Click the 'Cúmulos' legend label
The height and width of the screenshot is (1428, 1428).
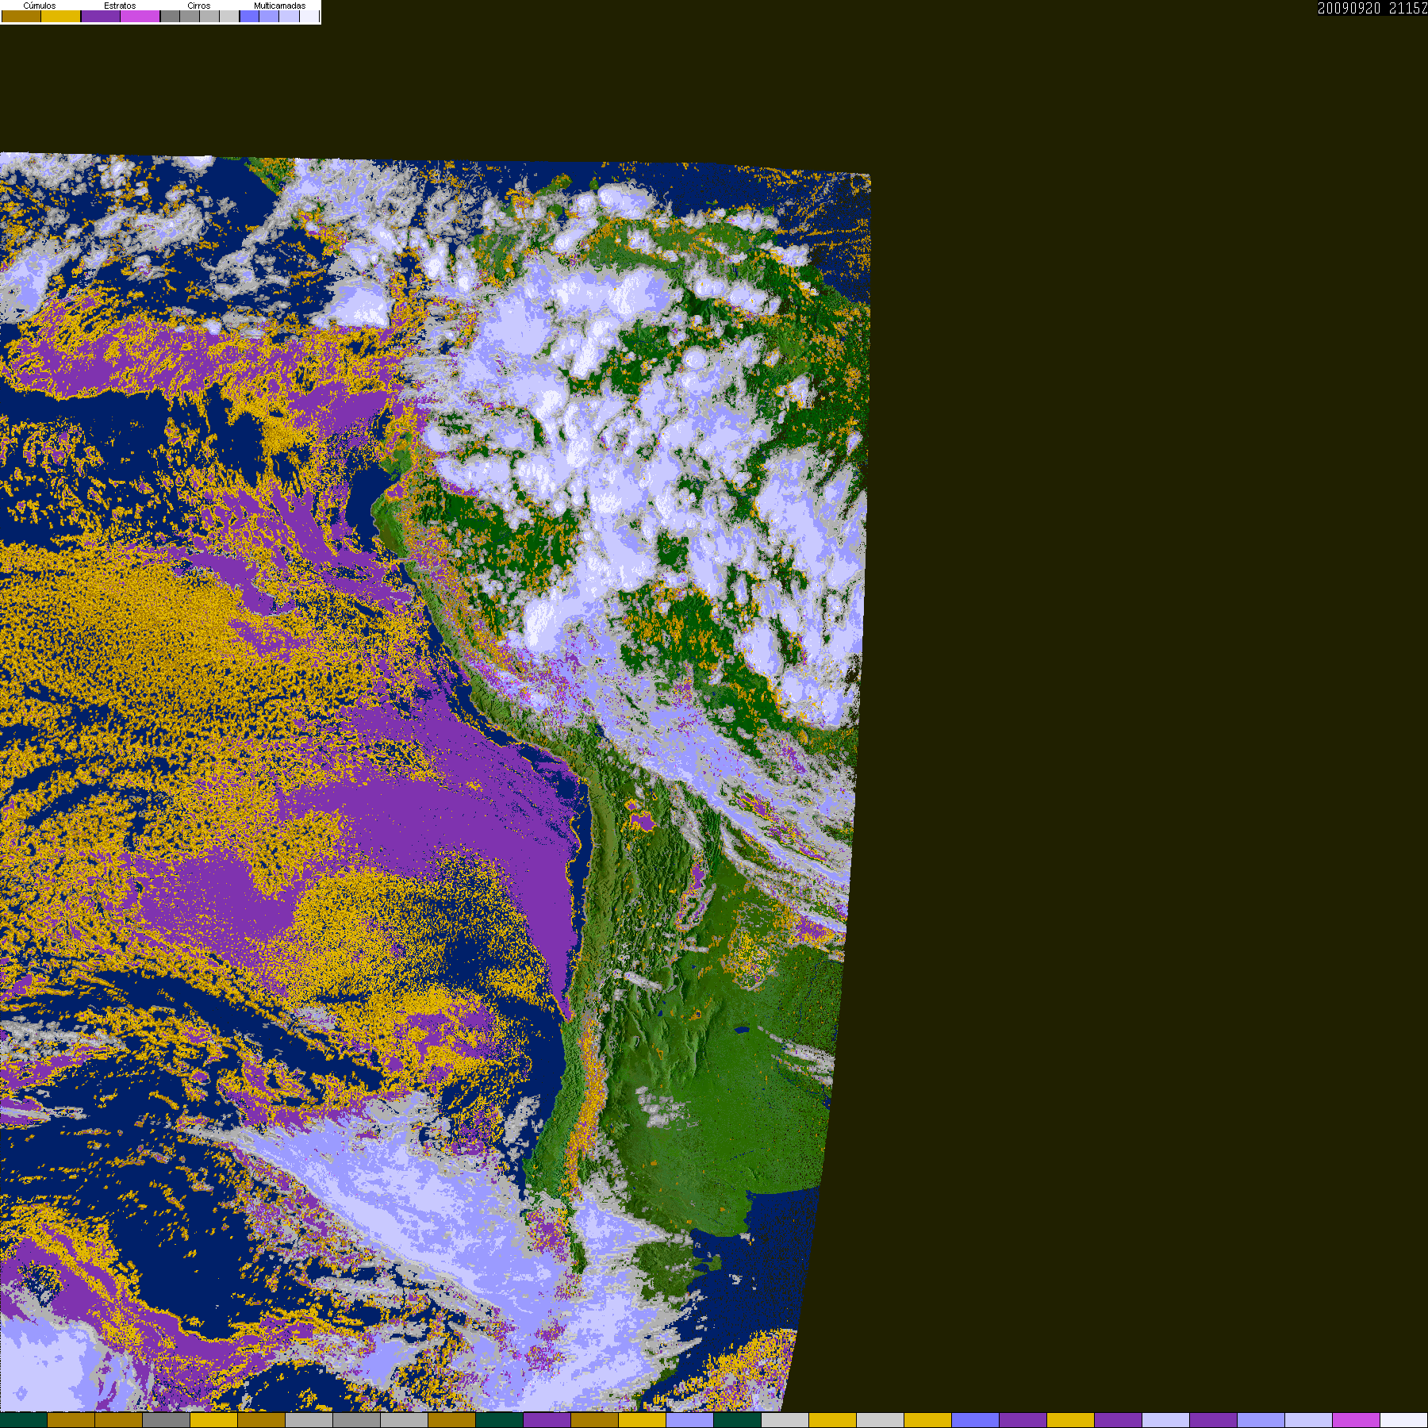[x=40, y=6]
